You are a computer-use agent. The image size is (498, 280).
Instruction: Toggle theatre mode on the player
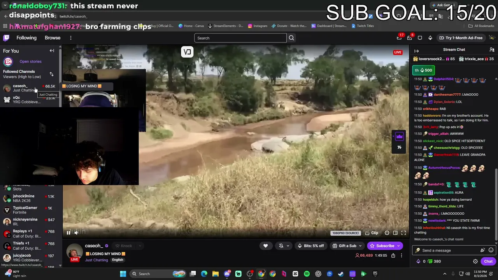395,233
